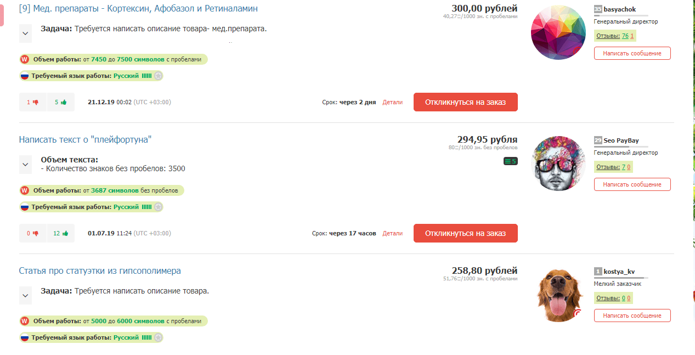Screen dimensions: 695x355
Task: Toggle the language star in гипсополимер order
Action: tap(158, 337)
